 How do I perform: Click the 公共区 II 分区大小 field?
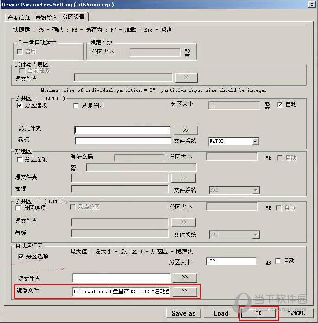pyautogui.click(x=232, y=207)
